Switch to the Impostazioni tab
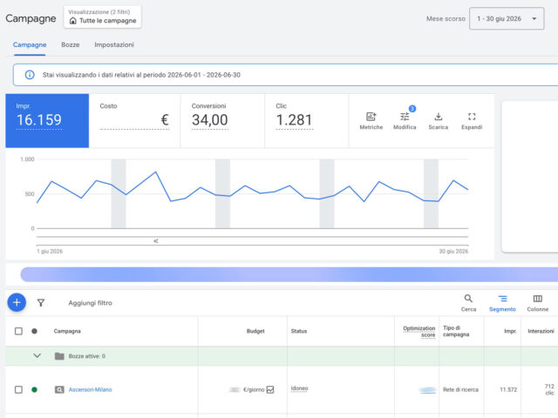Viewport: 558px width, 418px height. tap(114, 44)
